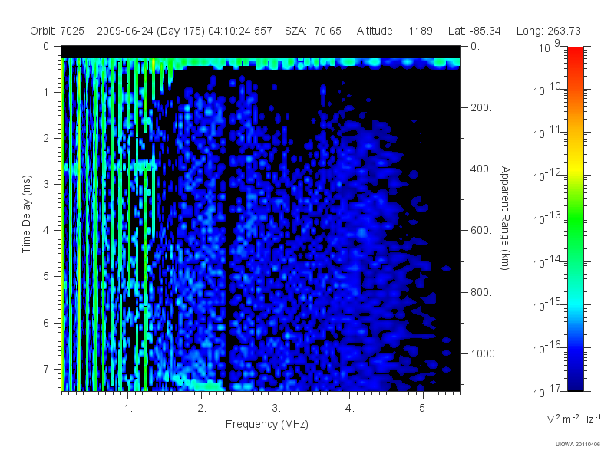The height and width of the screenshot is (460, 614).
Task: Click the 'Apparent Range (km)' axis label
Action: click(505, 218)
